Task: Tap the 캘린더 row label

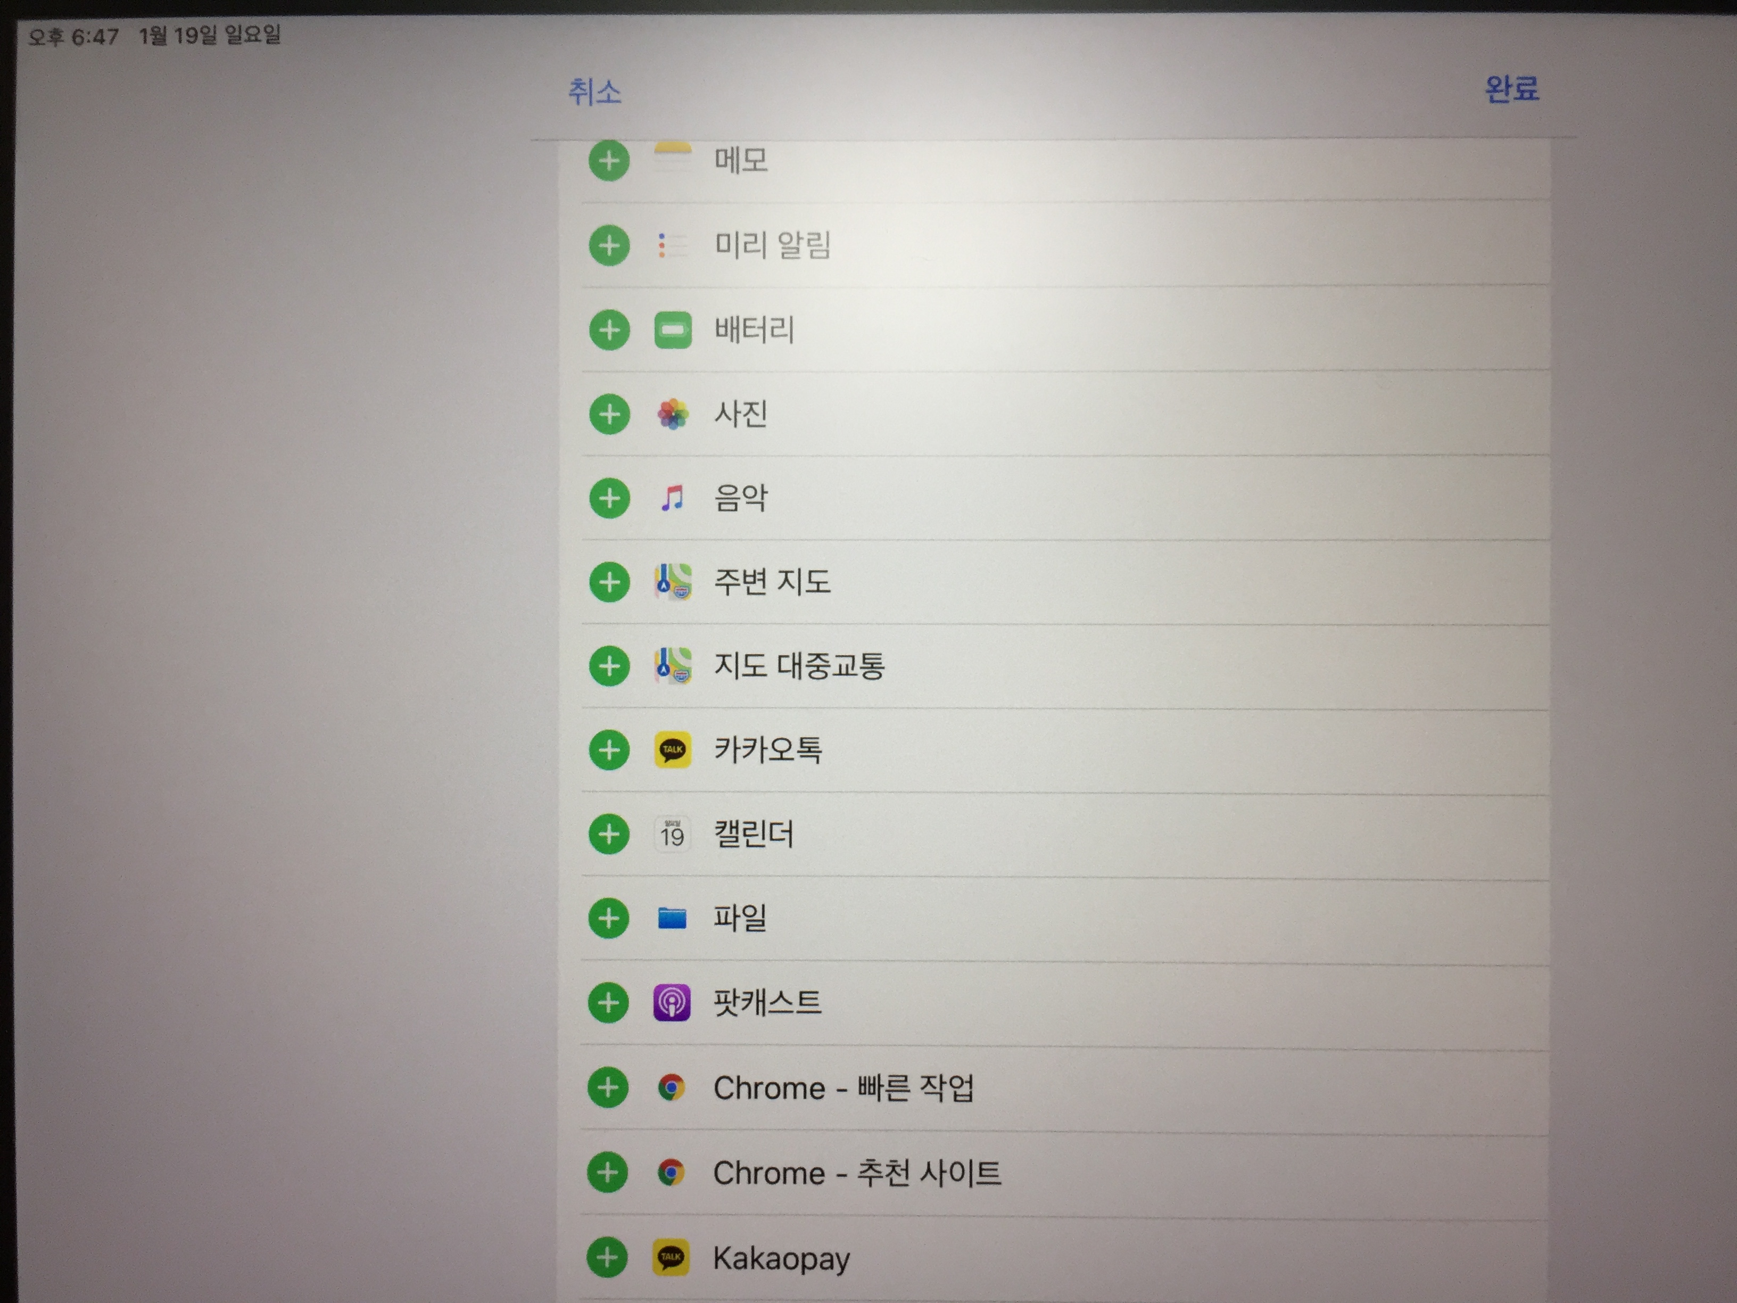Action: [x=753, y=834]
